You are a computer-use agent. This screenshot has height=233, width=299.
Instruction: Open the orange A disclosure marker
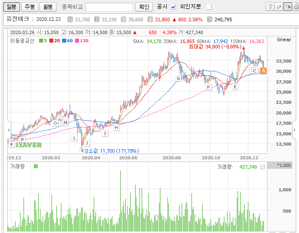pos(263,71)
